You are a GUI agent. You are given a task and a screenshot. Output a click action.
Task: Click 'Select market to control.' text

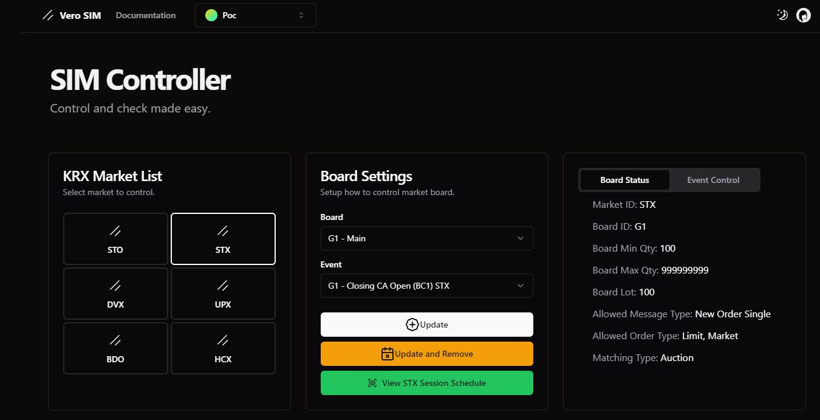109,192
